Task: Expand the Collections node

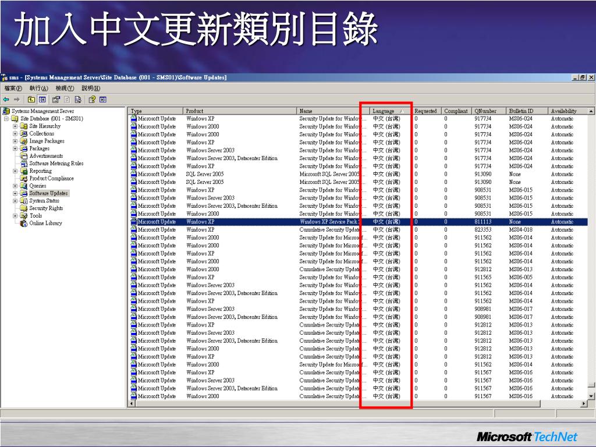Action: click(15, 134)
